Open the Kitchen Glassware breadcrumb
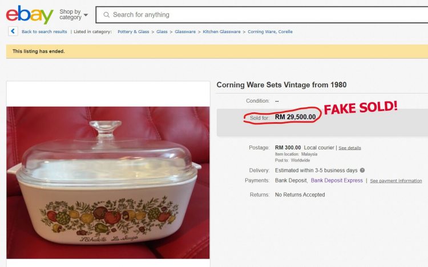Screen dimensions: 428x267 tap(221, 32)
